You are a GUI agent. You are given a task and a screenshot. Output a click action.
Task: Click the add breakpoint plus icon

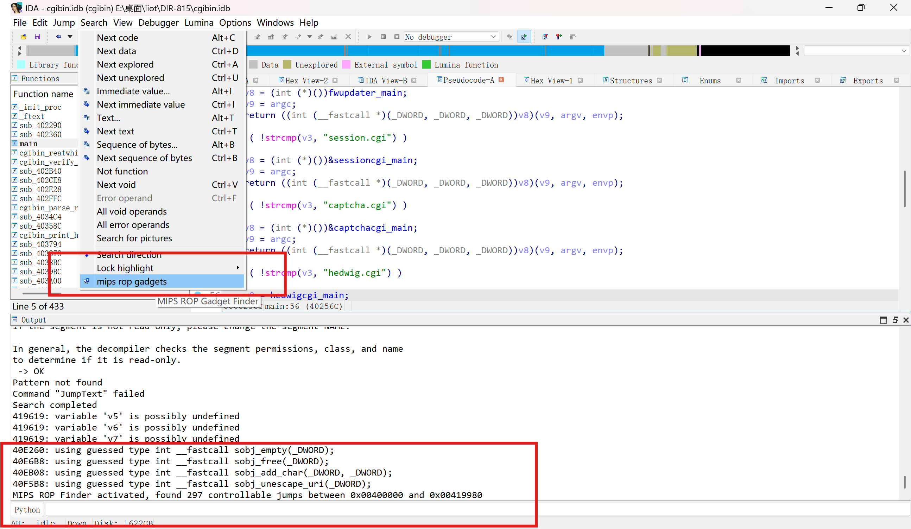pyautogui.click(x=559, y=37)
